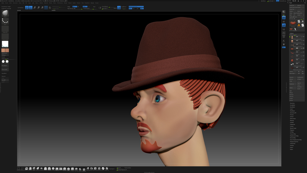Toggle Live Boolean mode

click(20, 8)
